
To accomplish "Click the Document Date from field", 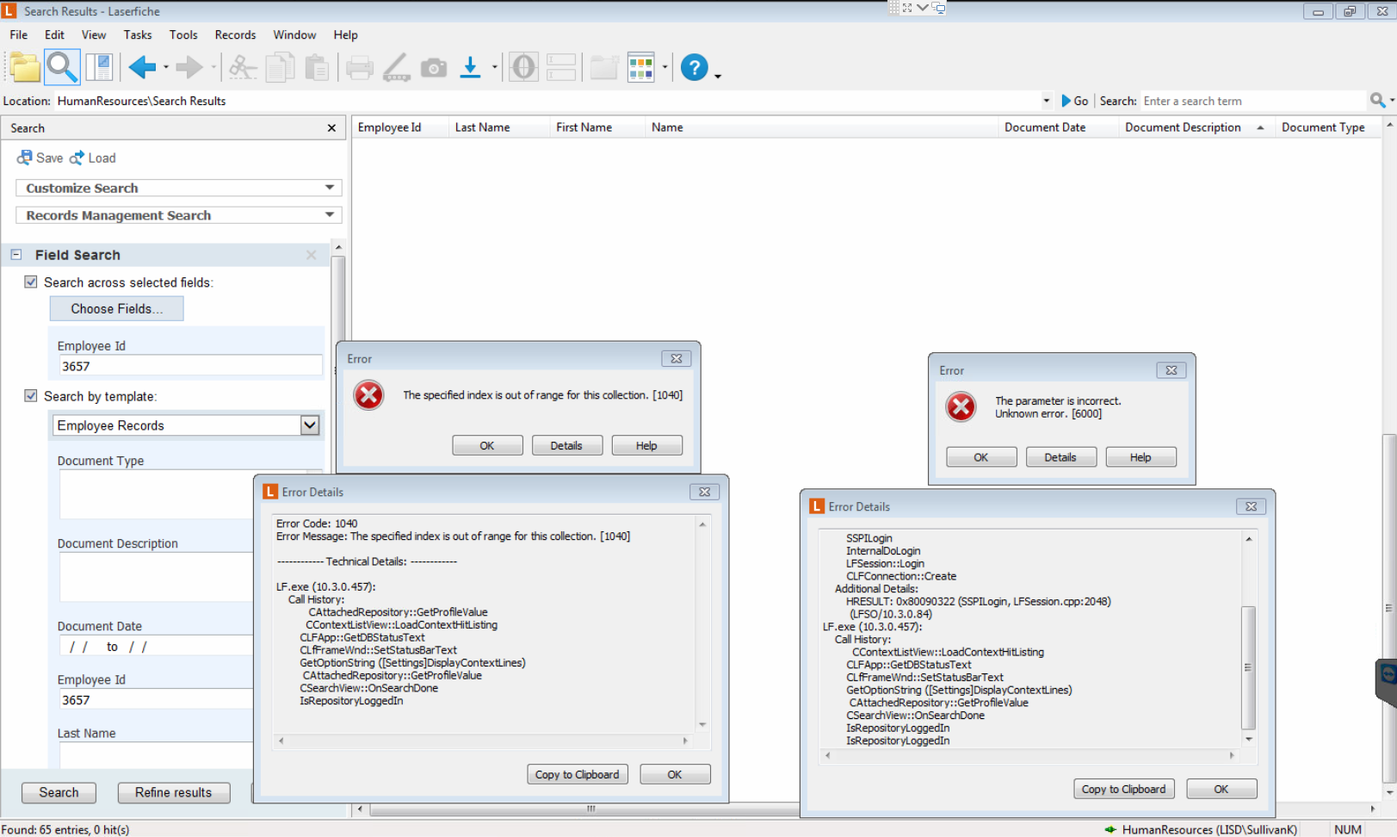I will (x=81, y=647).
